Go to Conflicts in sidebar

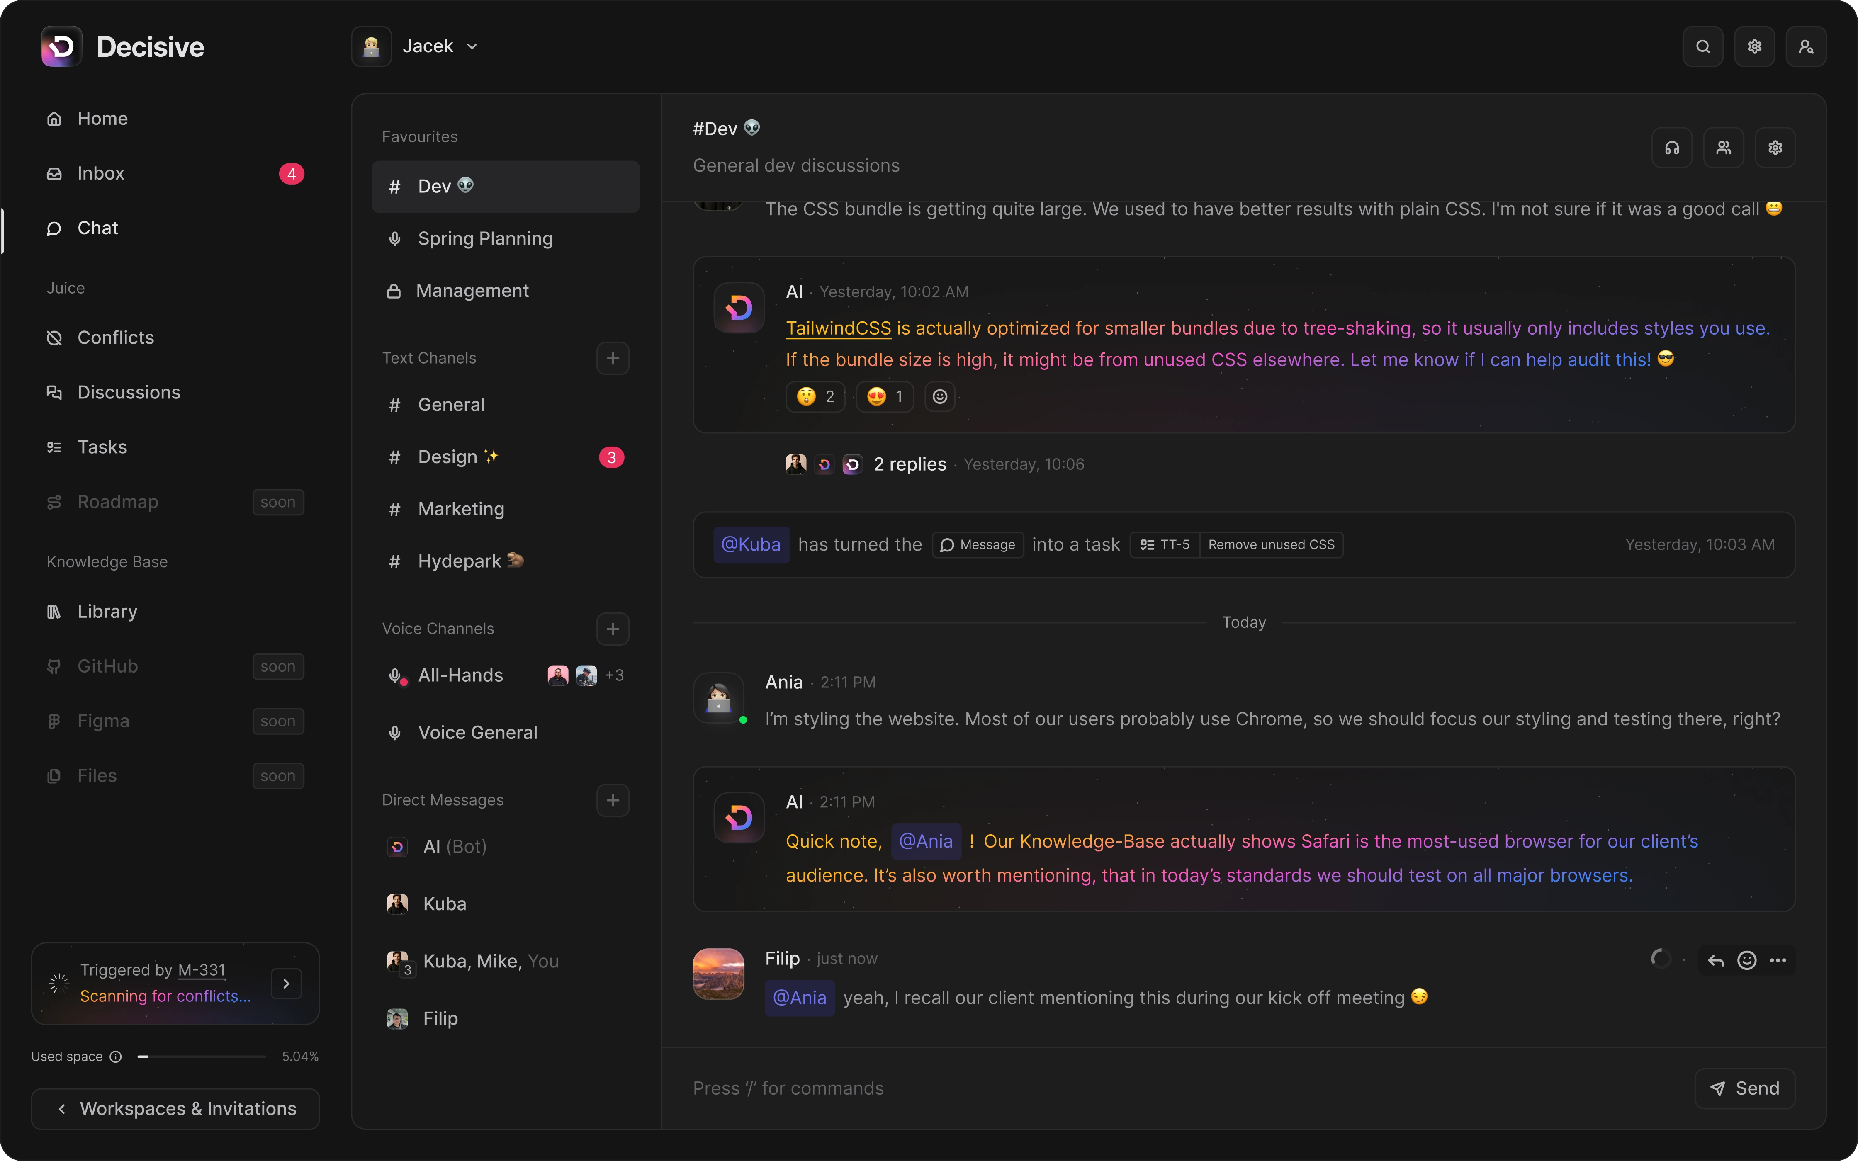pos(115,338)
